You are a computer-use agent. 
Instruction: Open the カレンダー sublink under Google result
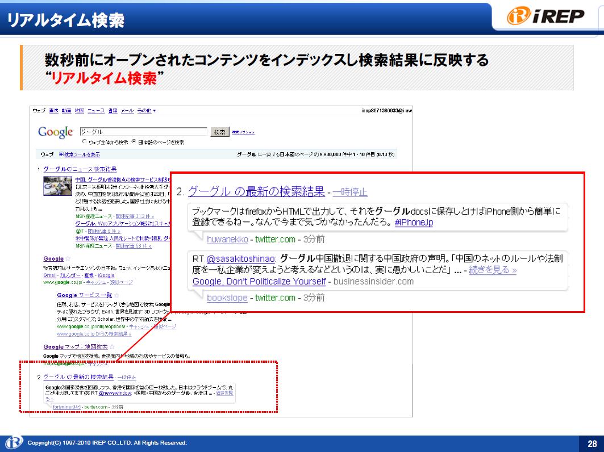coord(70,275)
